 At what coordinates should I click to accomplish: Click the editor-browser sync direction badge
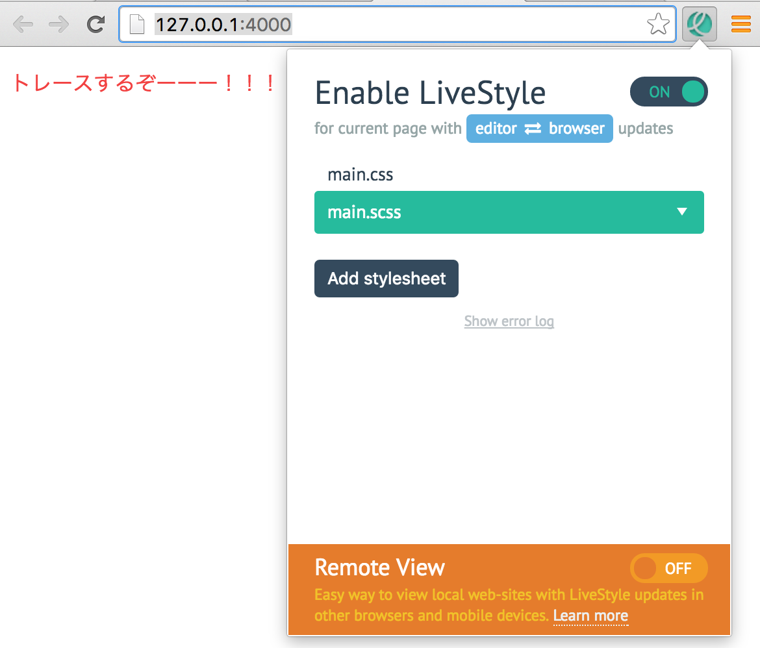(539, 129)
